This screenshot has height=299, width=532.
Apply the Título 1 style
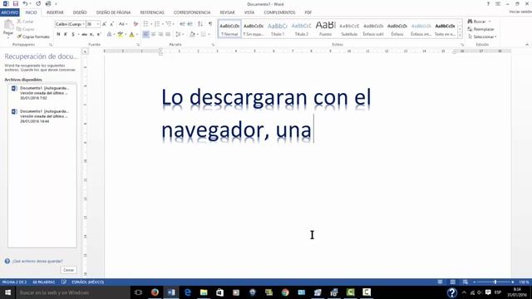(278, 29)
